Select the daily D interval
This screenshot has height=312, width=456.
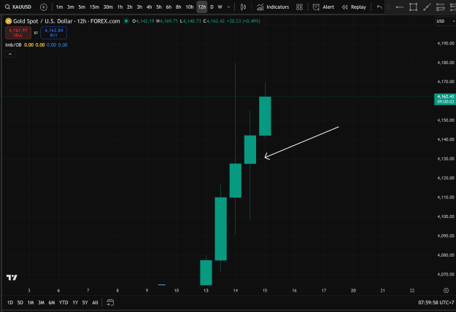pyautogui.click(x=212, y=7)
